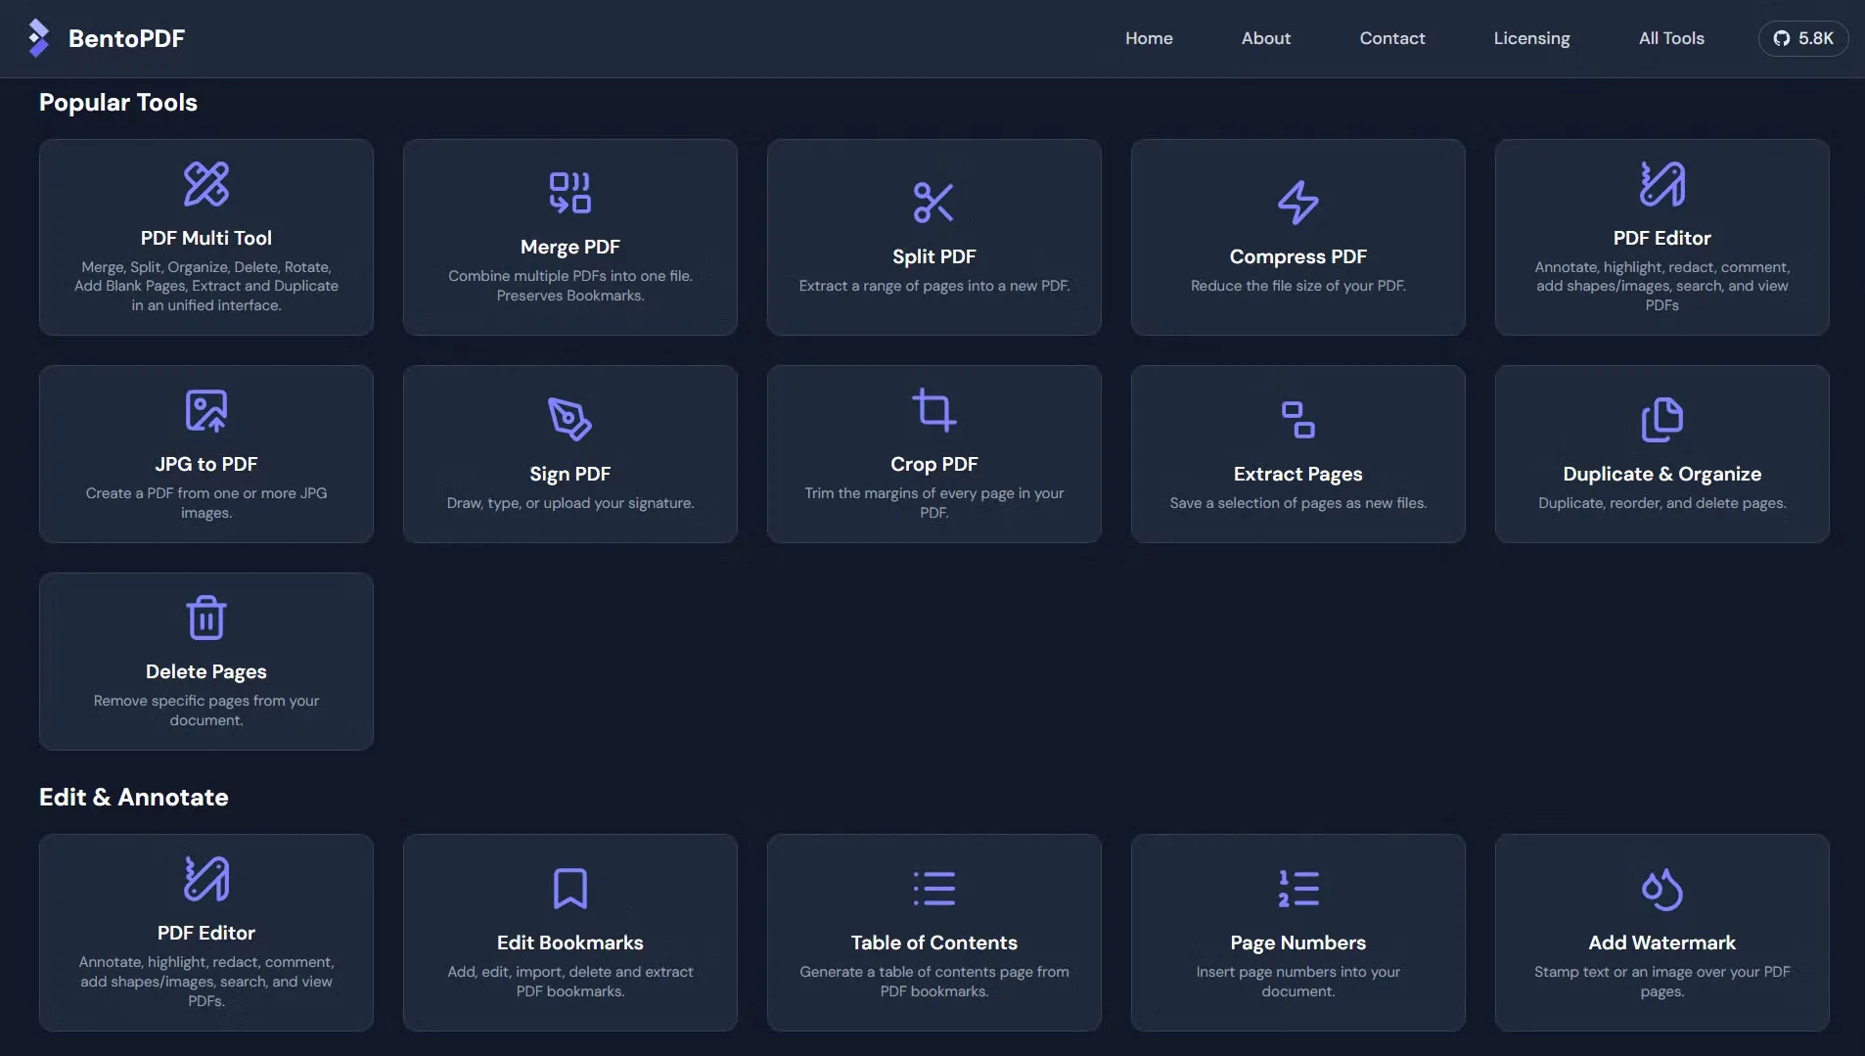Select the Merge PDF icon
This screenshot has width=1865, height=1056.
tap(569, 192)
